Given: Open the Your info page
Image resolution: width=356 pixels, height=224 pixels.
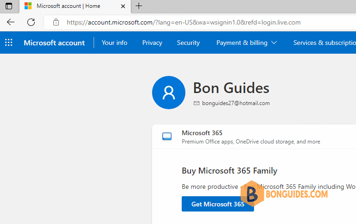Looking at the screenshot, I should pyautogui.click(x=114, y=43).
